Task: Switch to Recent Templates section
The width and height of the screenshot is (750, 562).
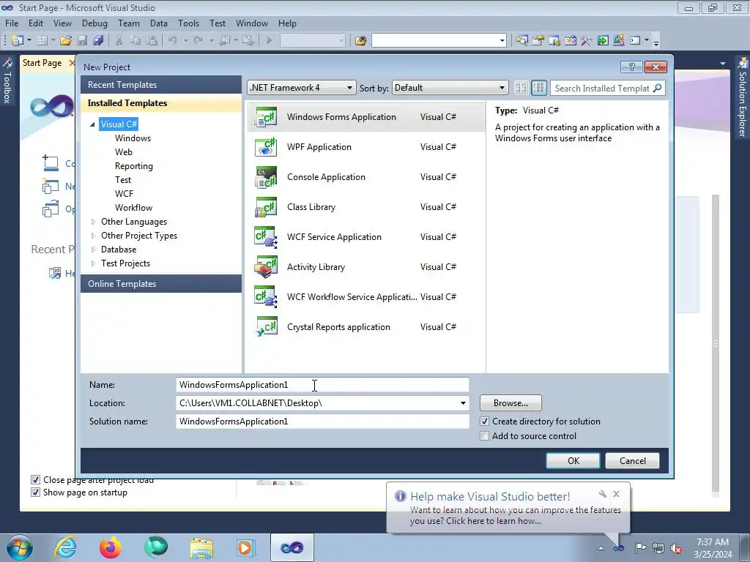Action: (x=161, y=85)
